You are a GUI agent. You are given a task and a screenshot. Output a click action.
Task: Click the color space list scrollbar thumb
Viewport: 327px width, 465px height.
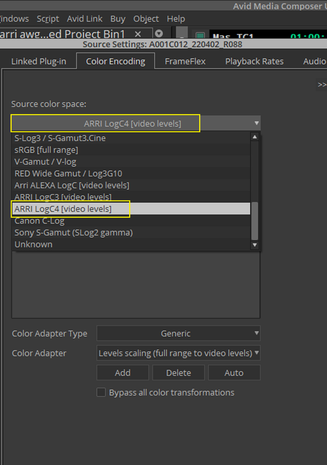click(255, 221)
